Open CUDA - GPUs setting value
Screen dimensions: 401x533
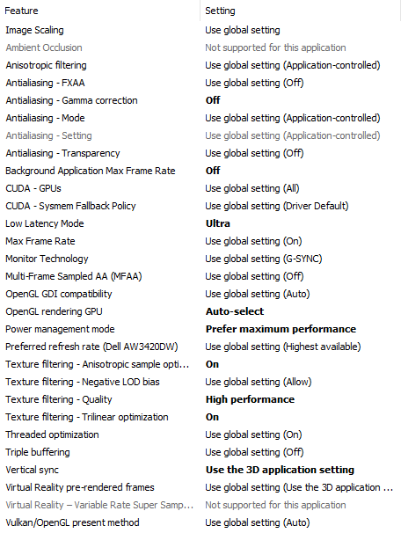[252, 188]
